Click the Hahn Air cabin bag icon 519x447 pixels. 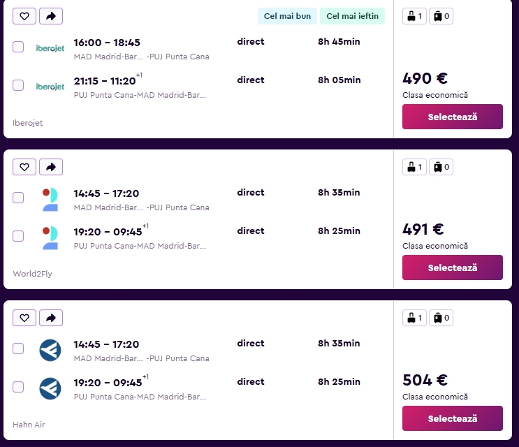click(x=414, y=318)
